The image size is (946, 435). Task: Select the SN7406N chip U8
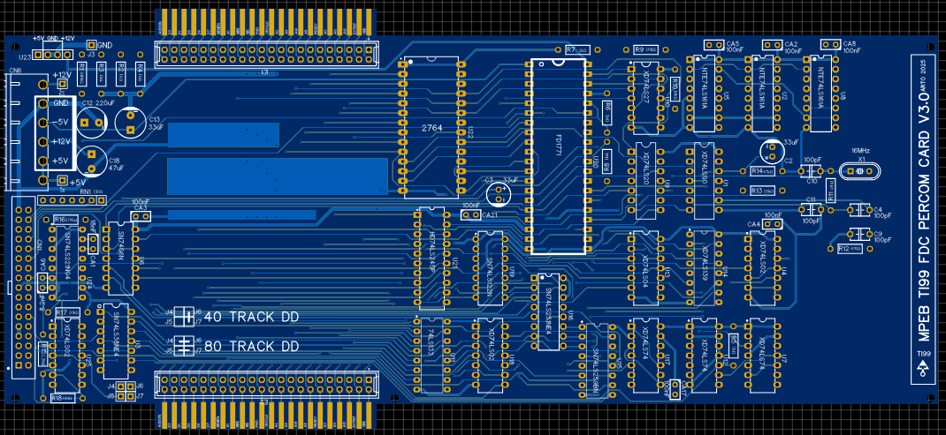tap(119, 256)
